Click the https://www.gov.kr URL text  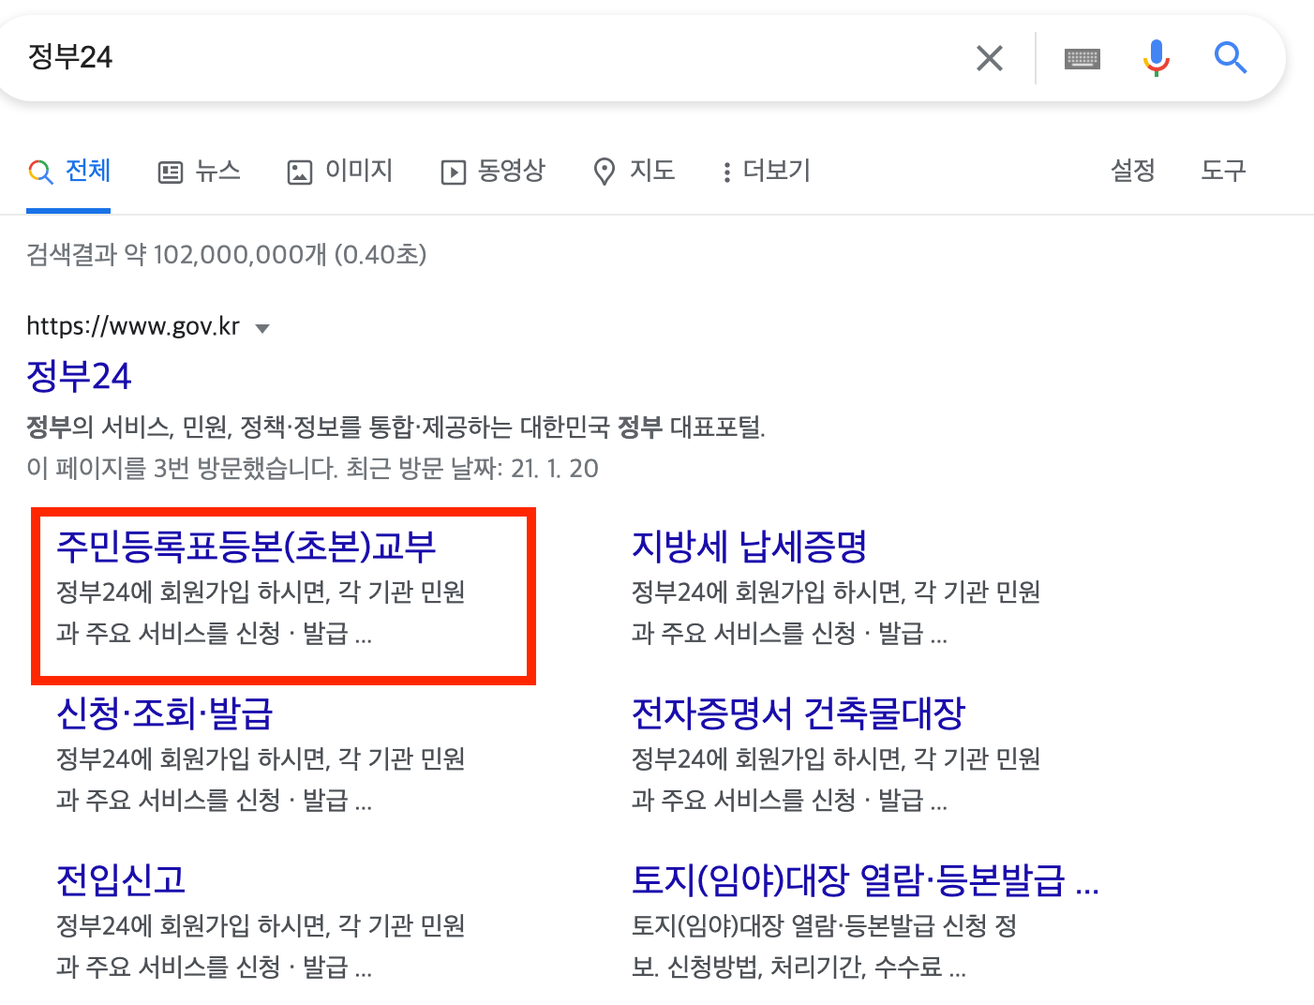(x=133, y=326)
